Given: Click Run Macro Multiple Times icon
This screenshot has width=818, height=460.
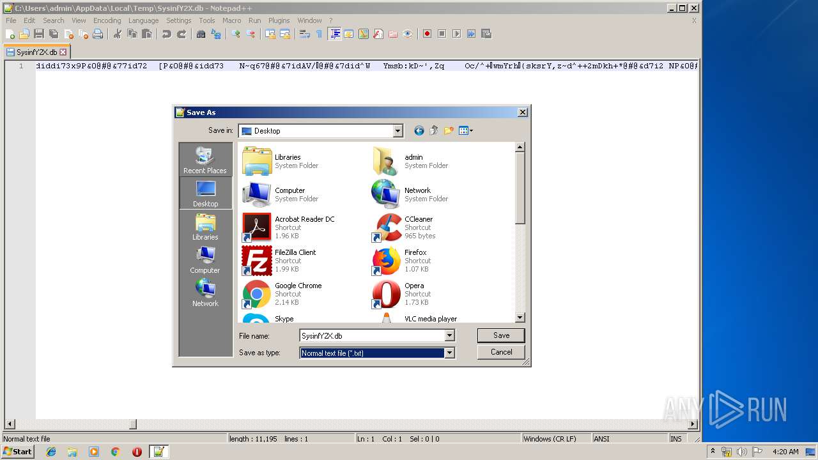Looking at the screenshot, I should [471, 34].
